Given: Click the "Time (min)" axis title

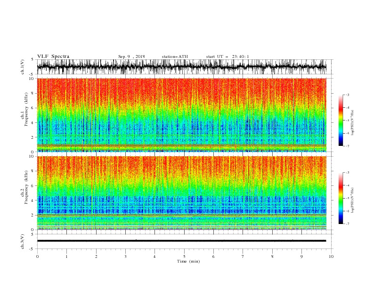Looking at the screenshot, I should pos(188,261).
